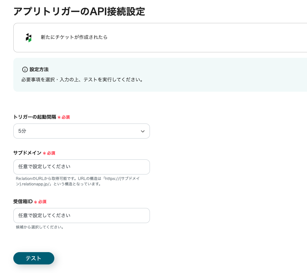Select the 新たにチケットが作成されたら trigger text
Viewport: 307px width, 273px height.
(x=74, y=37)
